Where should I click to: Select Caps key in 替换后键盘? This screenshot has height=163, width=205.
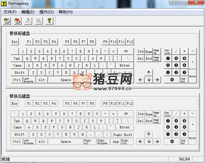[17, 127]
